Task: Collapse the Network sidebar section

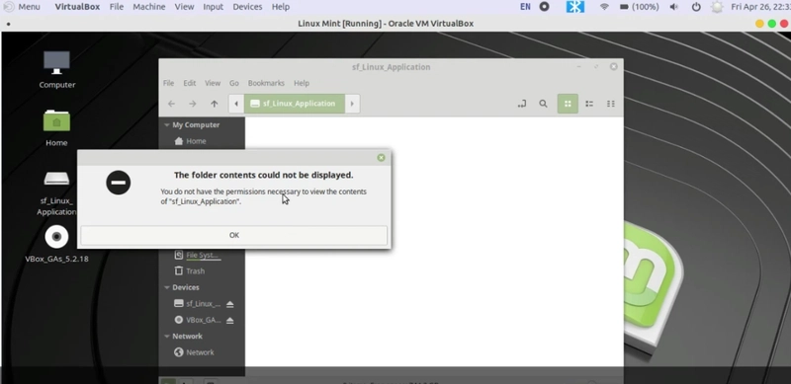Action: tap(166, 337)
